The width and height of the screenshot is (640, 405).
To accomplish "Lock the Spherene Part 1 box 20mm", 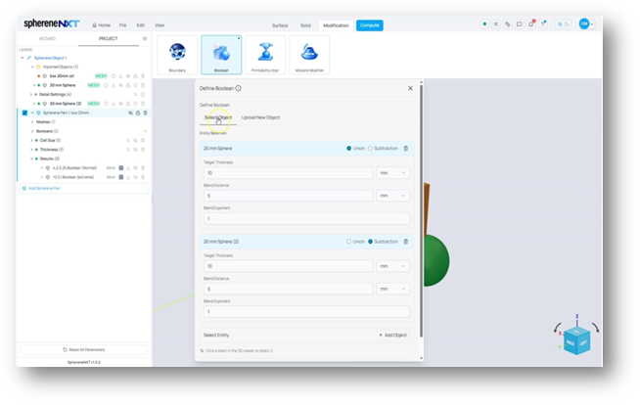I will (138, 112).
